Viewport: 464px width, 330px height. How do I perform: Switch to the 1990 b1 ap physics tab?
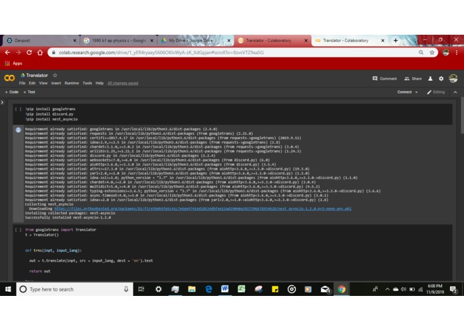119,41
